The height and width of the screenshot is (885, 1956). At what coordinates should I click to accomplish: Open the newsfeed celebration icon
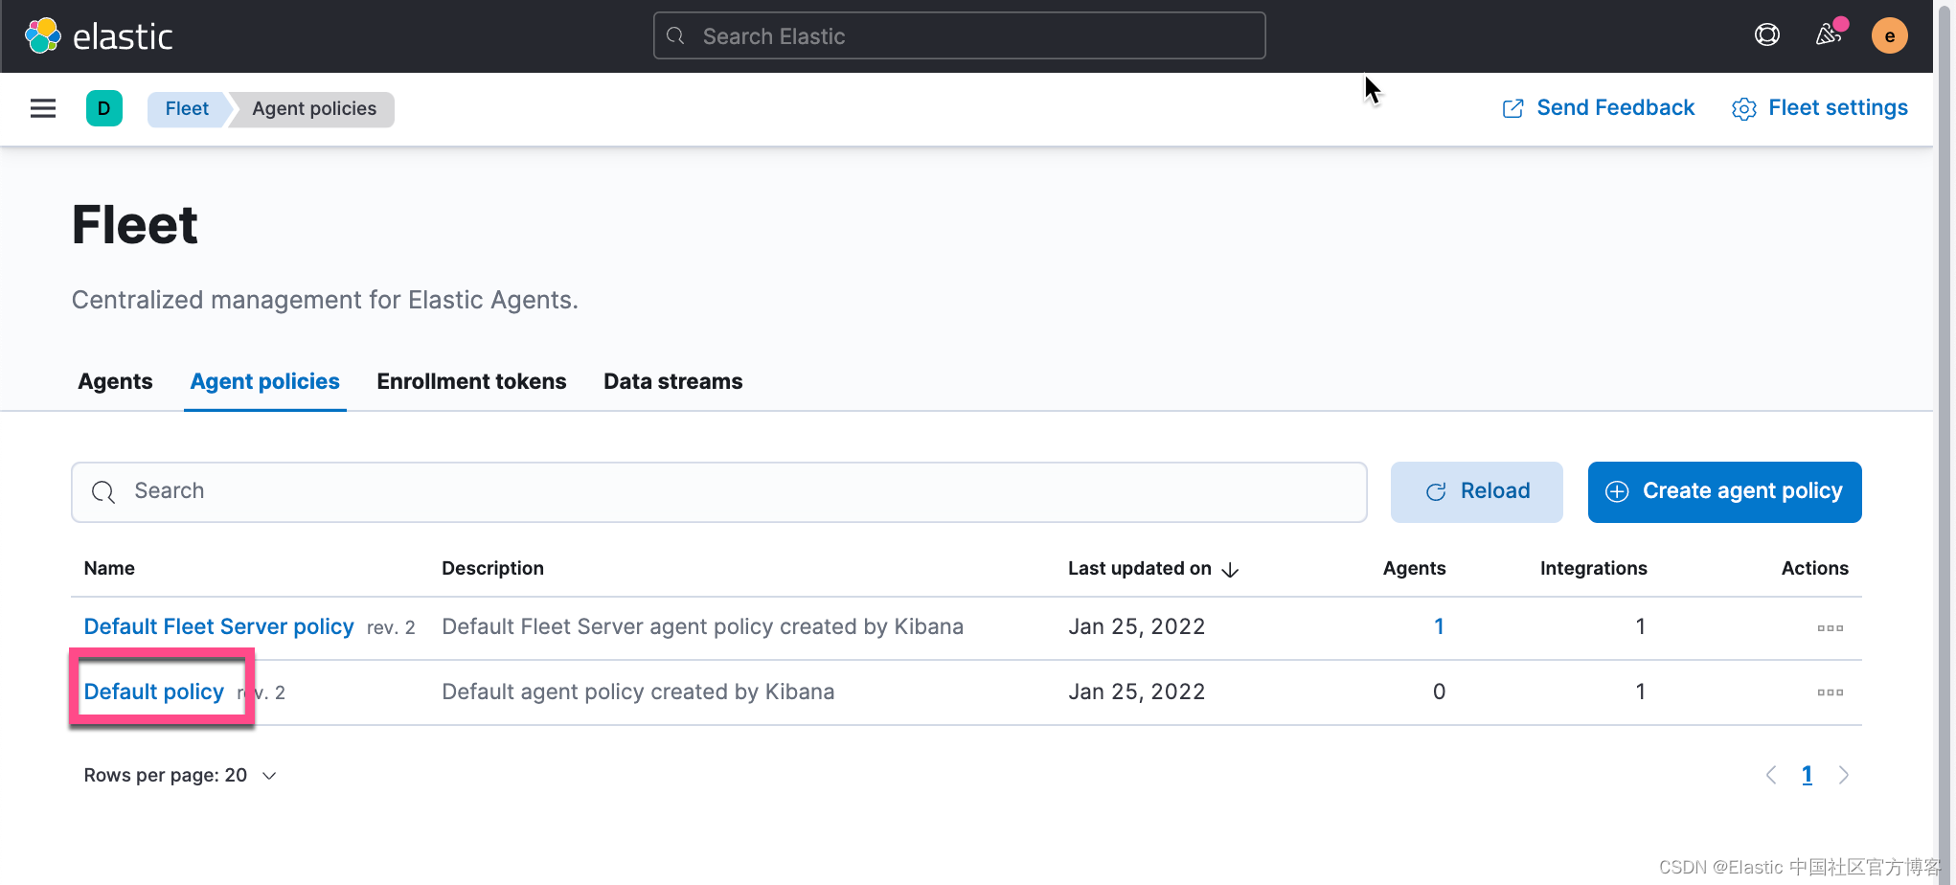click(1829, 35)
